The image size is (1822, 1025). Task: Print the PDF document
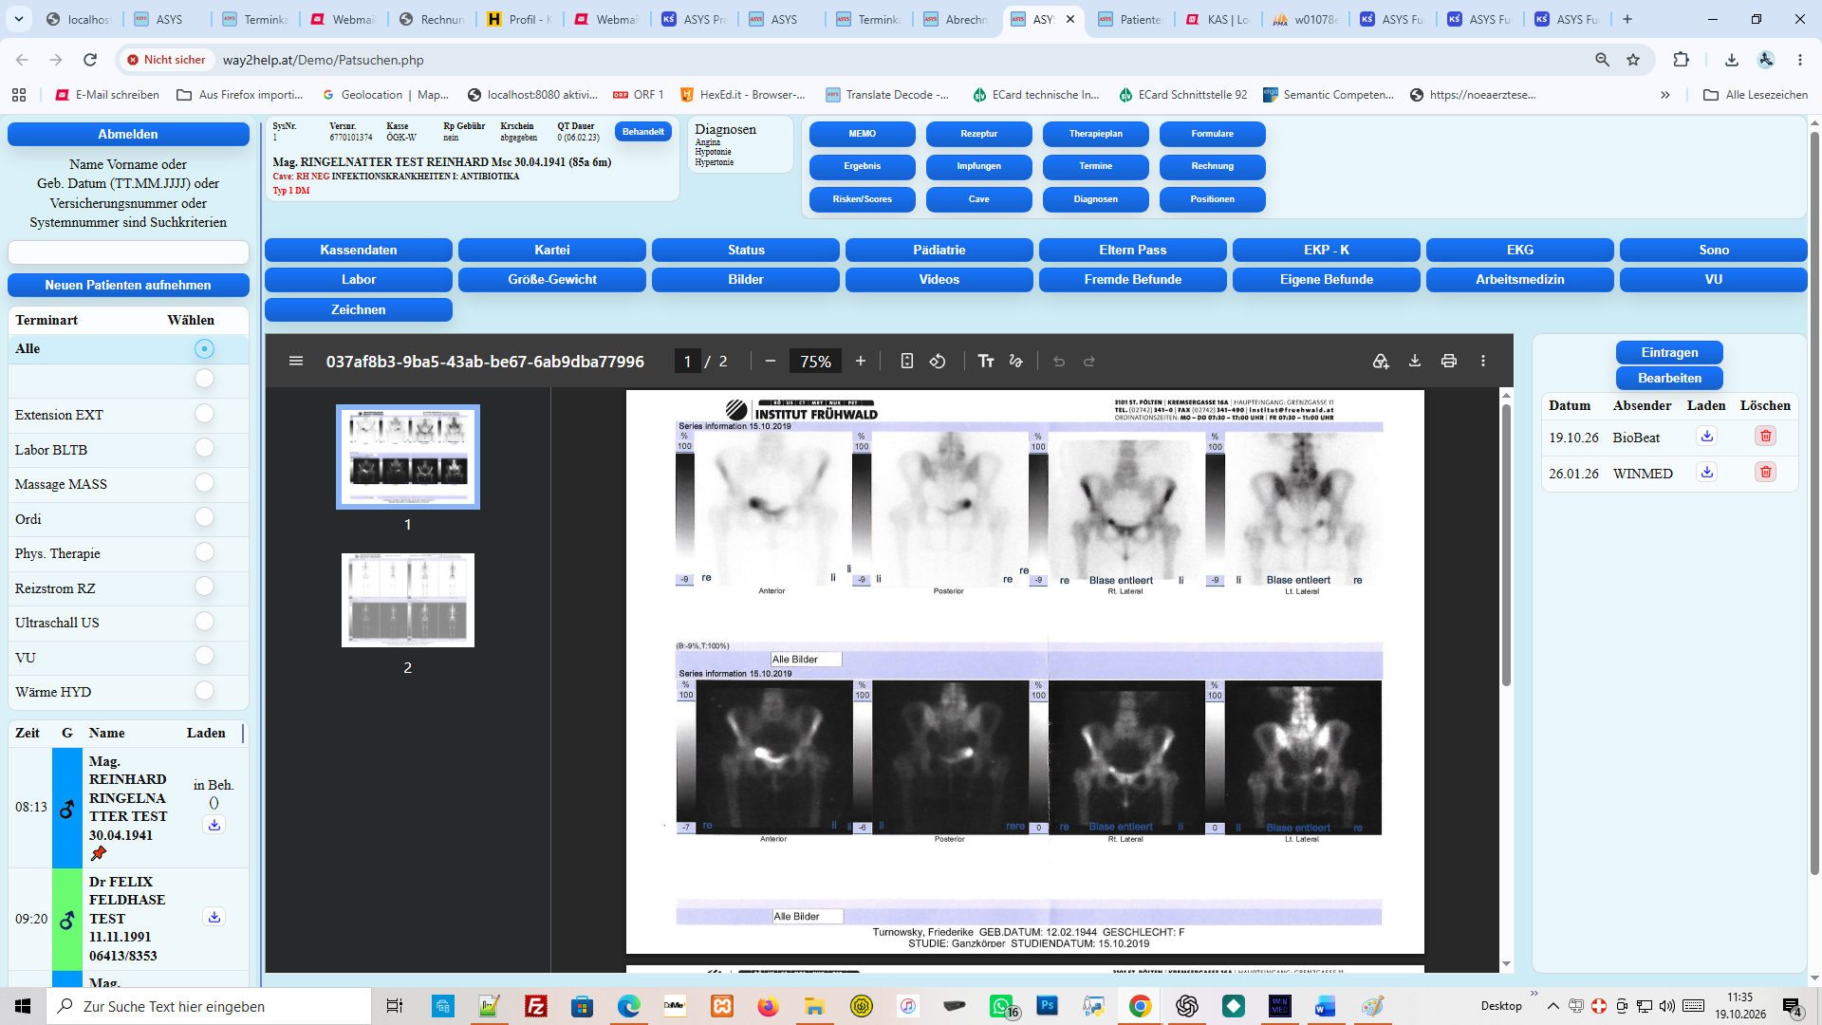point(1449,361)
